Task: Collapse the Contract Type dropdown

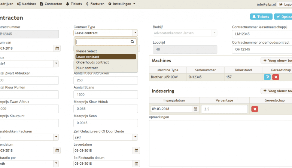Action: 135,33
